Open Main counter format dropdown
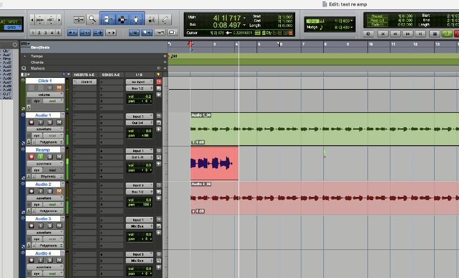 (x=245, y=18)
